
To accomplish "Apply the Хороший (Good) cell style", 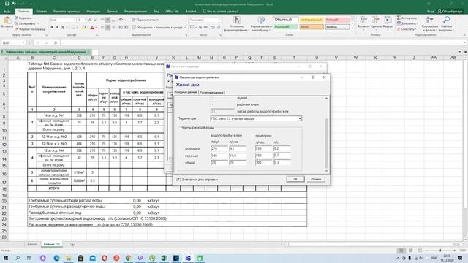I will tap(285, 27).
